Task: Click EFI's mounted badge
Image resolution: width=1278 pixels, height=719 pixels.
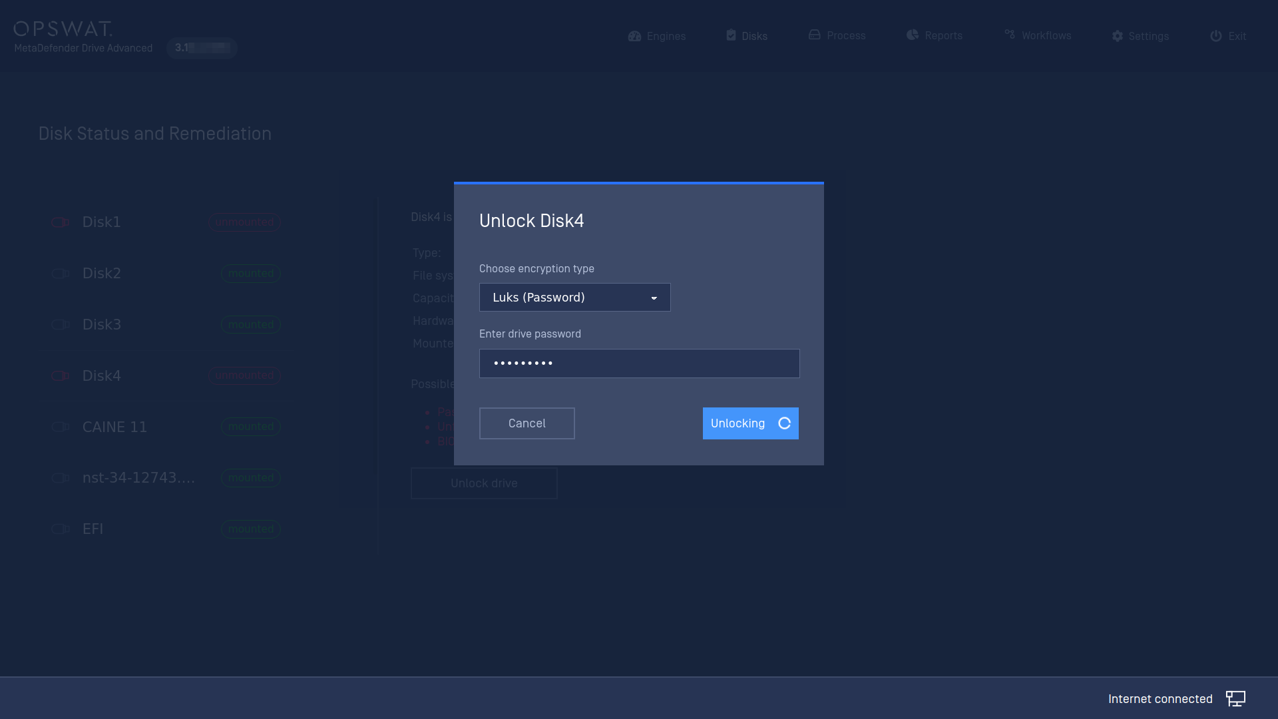Action: (251, 529)
